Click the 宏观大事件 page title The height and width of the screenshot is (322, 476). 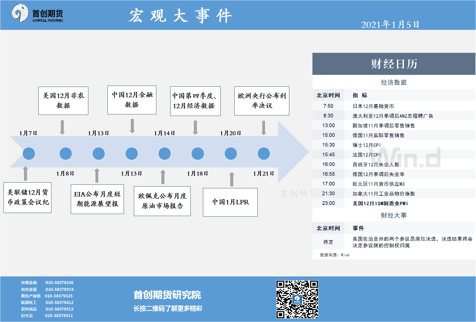pyautogui.click(x=180, y=16)
